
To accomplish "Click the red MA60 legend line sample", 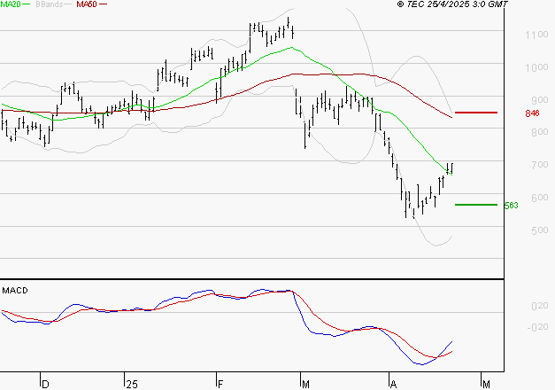I will pos(104,5).
